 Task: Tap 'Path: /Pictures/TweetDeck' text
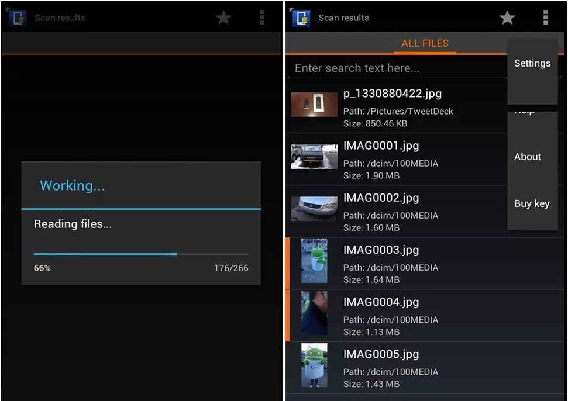click(398, 112)
